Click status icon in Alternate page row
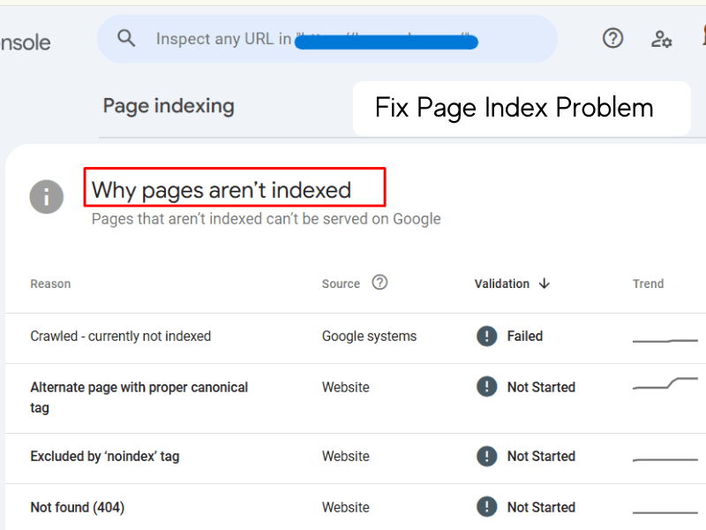 (x=487, y=387)
